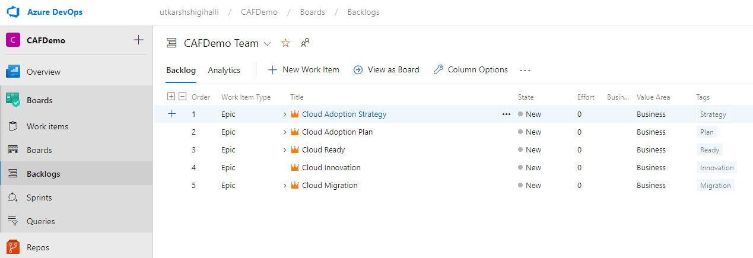Open the Overview section in sidebar
The image size is (753, 258).
pyautogui.click(x=43, y=72)
